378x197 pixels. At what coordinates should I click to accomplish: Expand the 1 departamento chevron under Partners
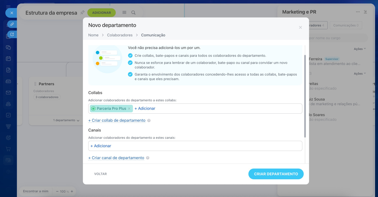click(x=78, y=121)
